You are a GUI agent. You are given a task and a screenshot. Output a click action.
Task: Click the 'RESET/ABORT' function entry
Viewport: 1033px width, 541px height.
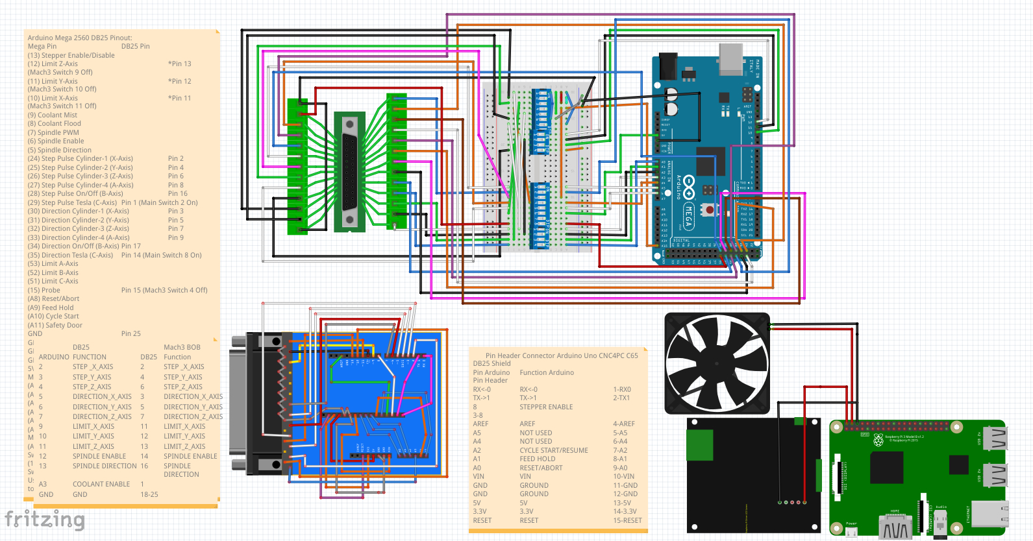tap(541, 468)
